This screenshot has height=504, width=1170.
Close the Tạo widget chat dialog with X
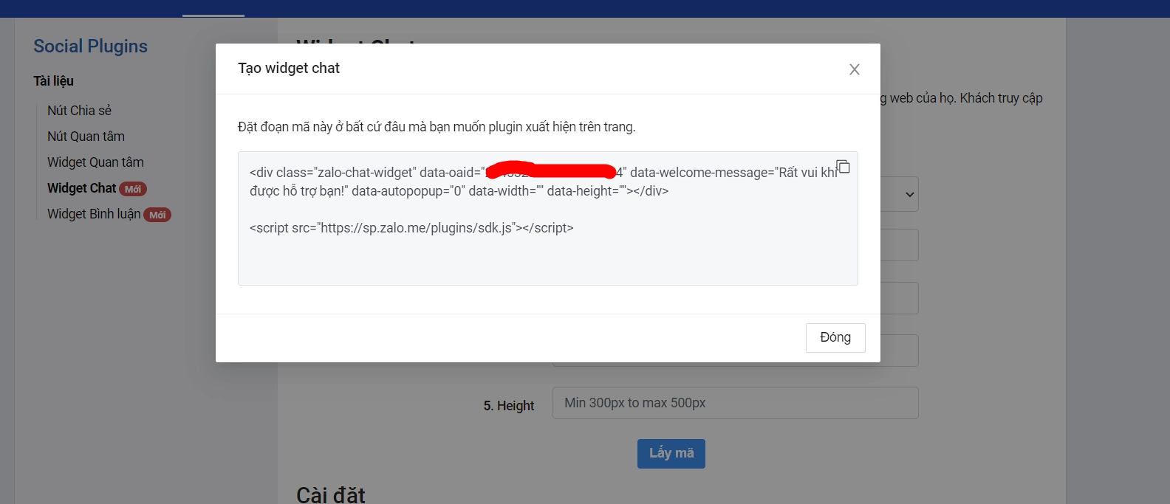[x=855, y=69]
